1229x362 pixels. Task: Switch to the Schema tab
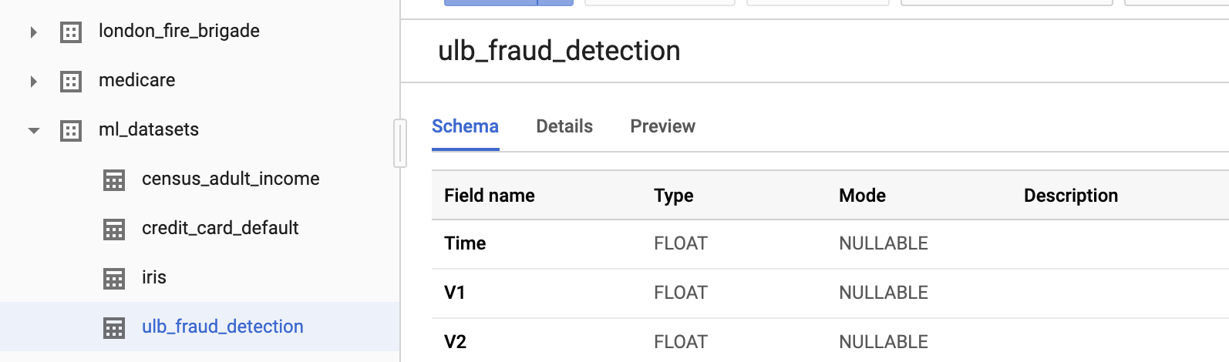click(465, 126)
